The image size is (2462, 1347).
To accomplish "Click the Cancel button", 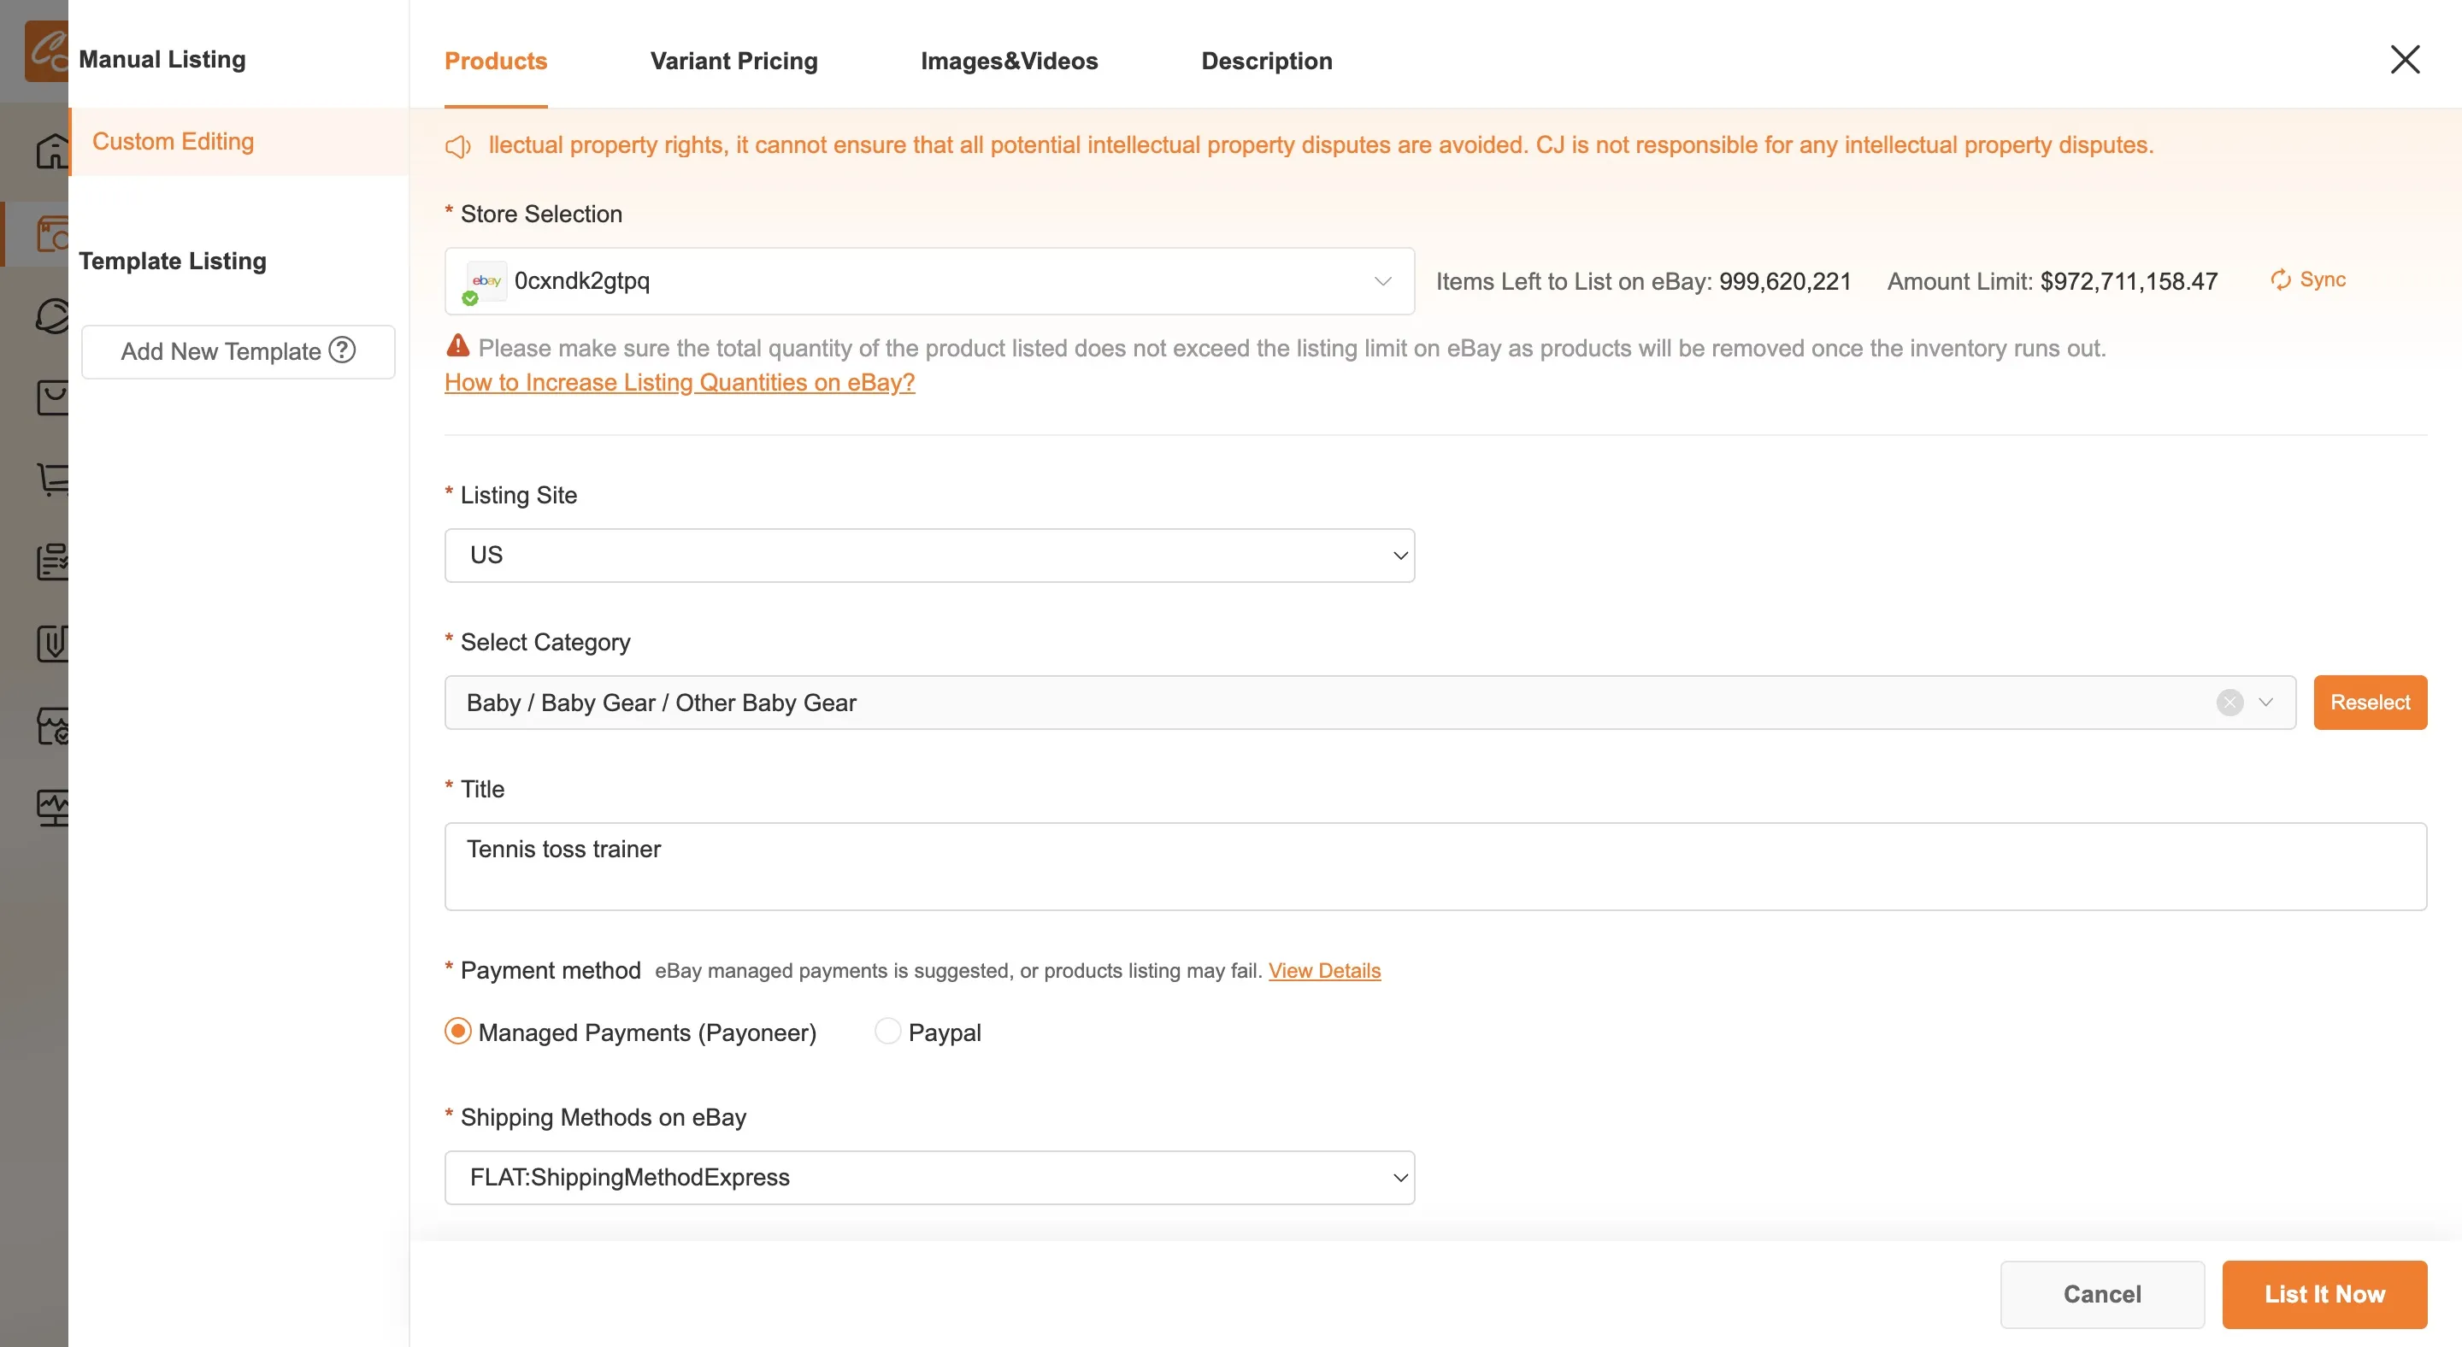I will pos(2102,1295).
